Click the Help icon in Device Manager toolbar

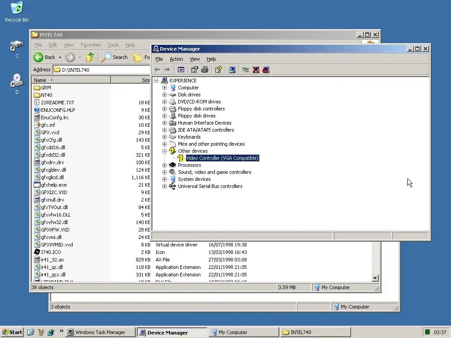[x=218, y=70]
